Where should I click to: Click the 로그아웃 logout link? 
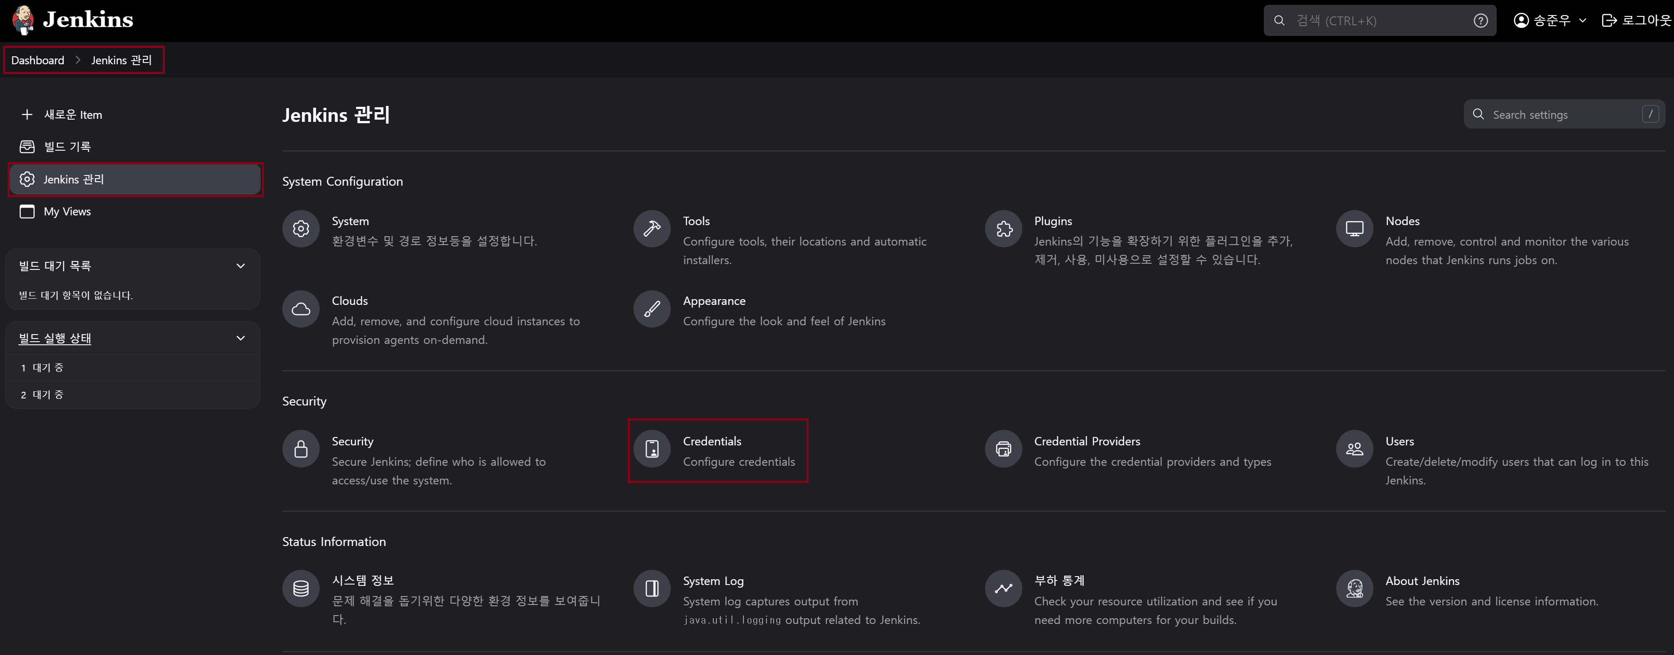click(1636, 21)
